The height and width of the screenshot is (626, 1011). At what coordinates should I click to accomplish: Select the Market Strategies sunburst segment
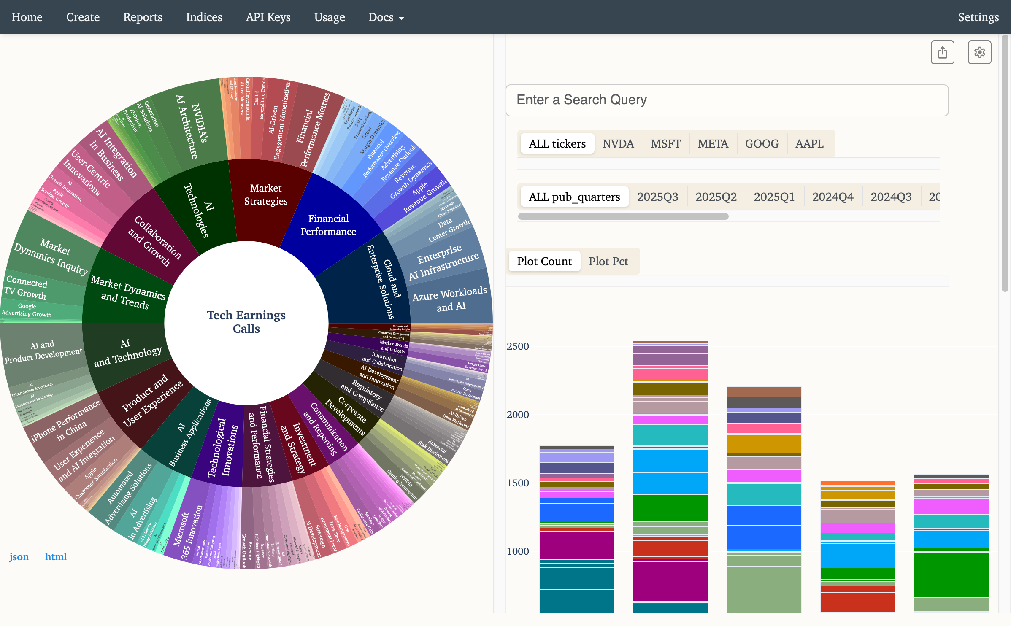pyautogui.click(x=266, y=194)
